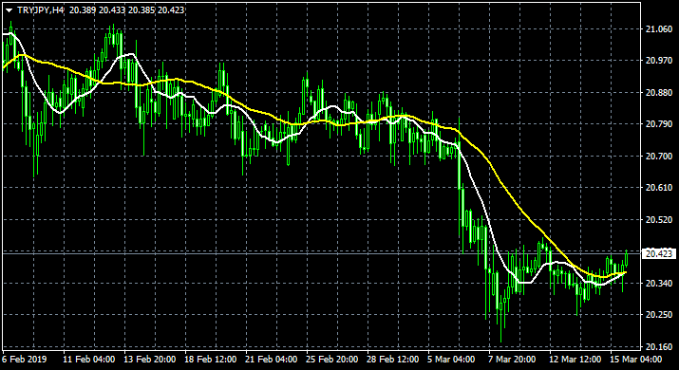Select the 25 Feb 20:00 time label
Viewport: 679px width, 370px height.
tap(332, 360)
